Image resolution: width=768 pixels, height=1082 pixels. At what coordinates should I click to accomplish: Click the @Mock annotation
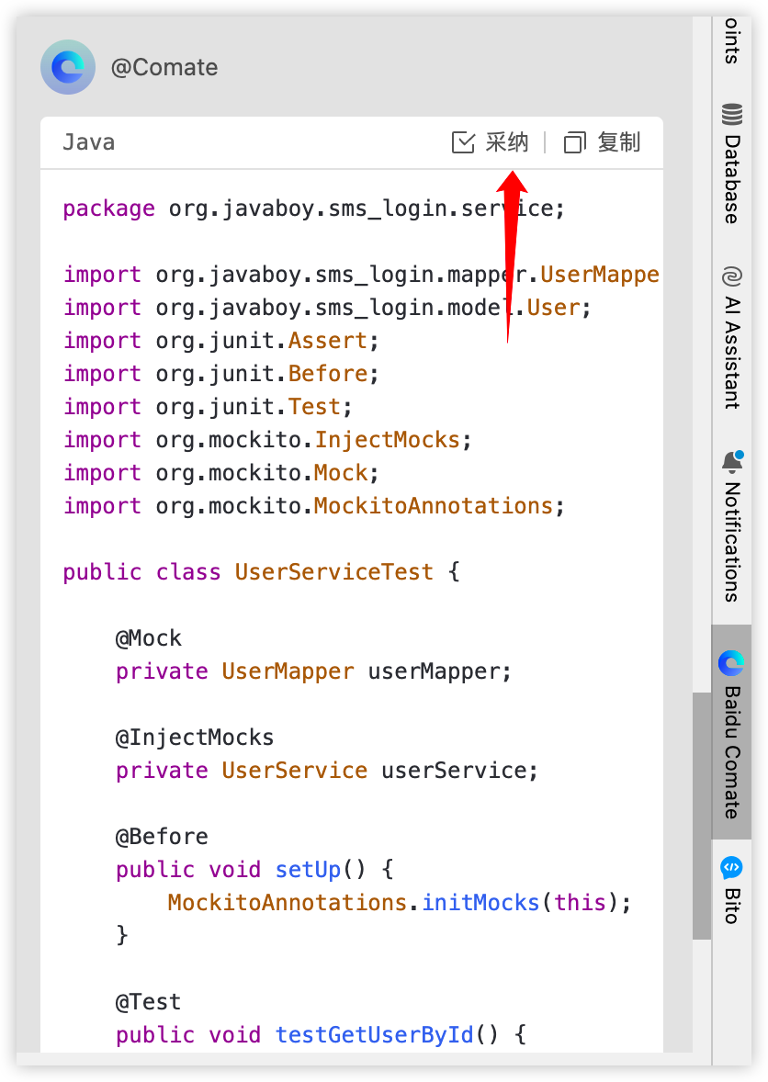pyautogui.click(x=148, y=638)
